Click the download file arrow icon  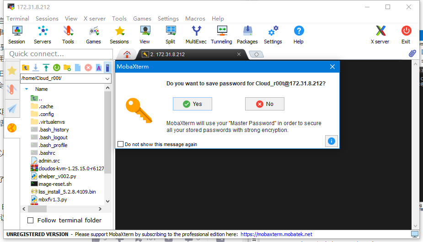pyautogui.click(x=36, y=68)
